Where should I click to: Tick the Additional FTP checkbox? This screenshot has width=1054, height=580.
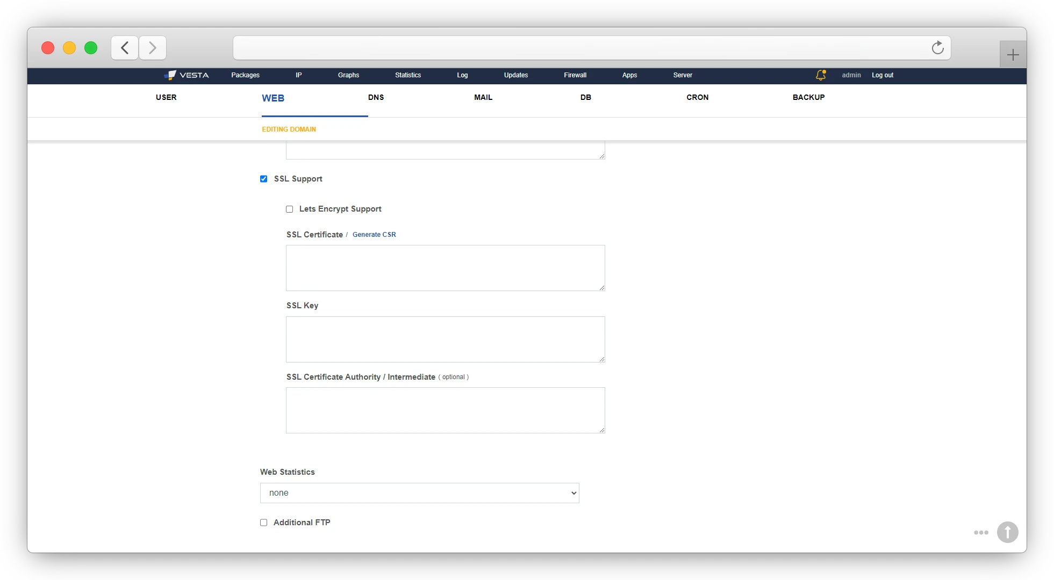click(x=263, y=523)
